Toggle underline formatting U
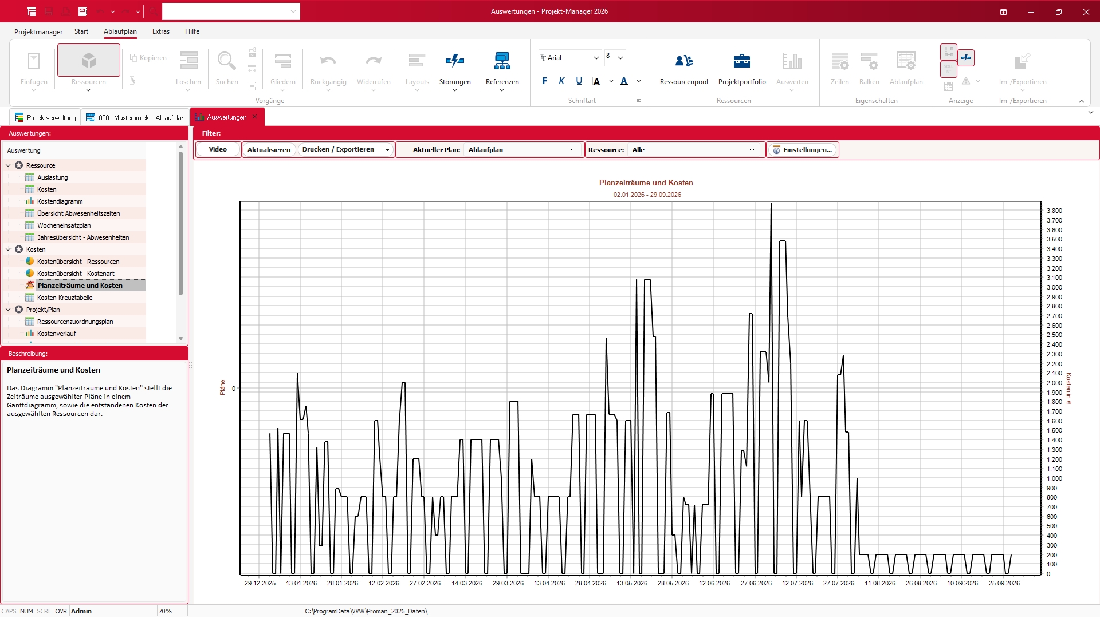 (579, 81)
